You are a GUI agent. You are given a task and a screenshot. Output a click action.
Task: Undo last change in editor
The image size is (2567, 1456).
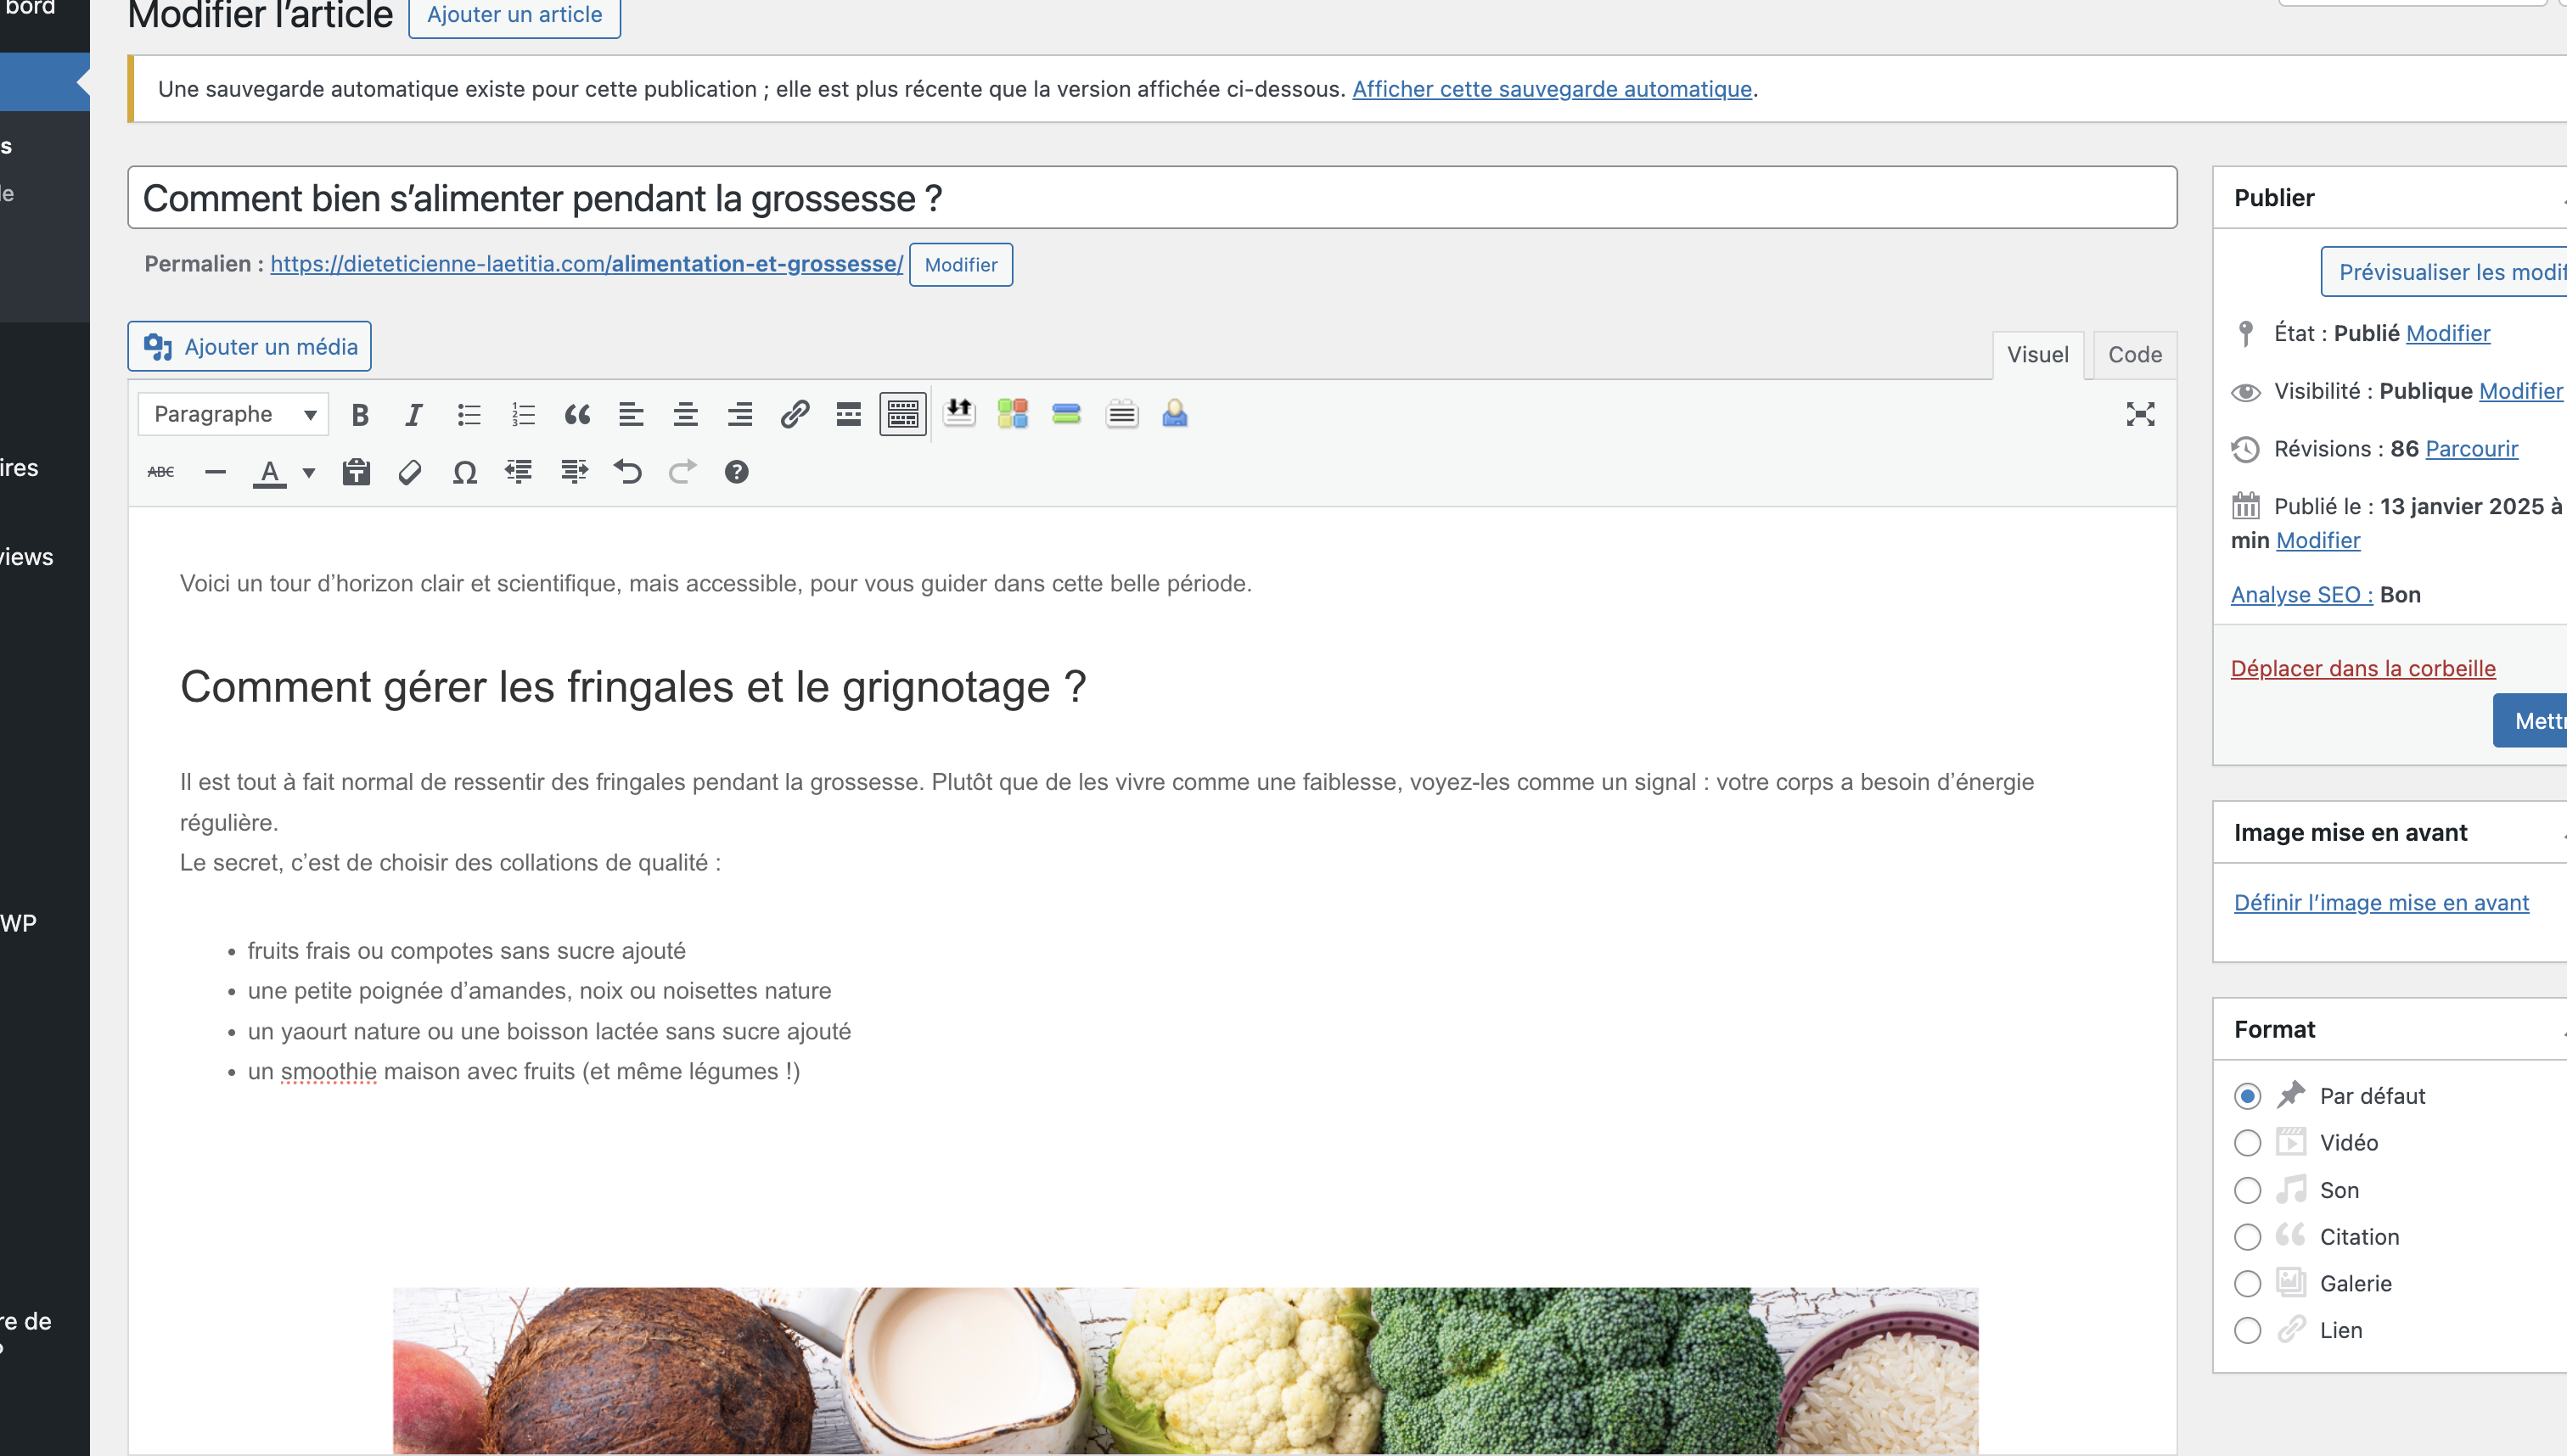point(627,472)
